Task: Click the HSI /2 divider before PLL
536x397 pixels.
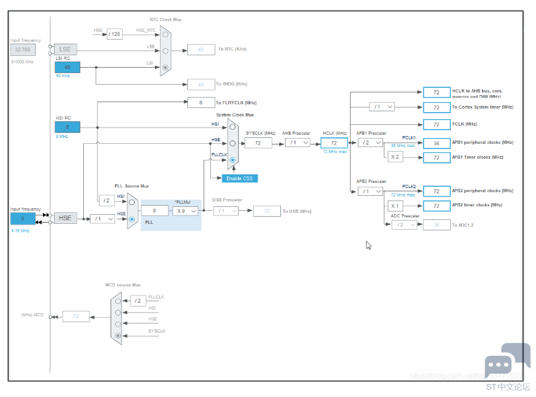Action: coord(106,200)
